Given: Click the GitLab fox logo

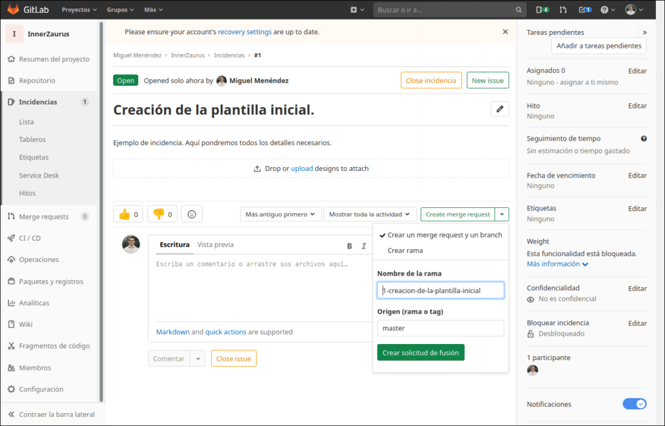Looking at the screenshot, I should pos(13,9).
